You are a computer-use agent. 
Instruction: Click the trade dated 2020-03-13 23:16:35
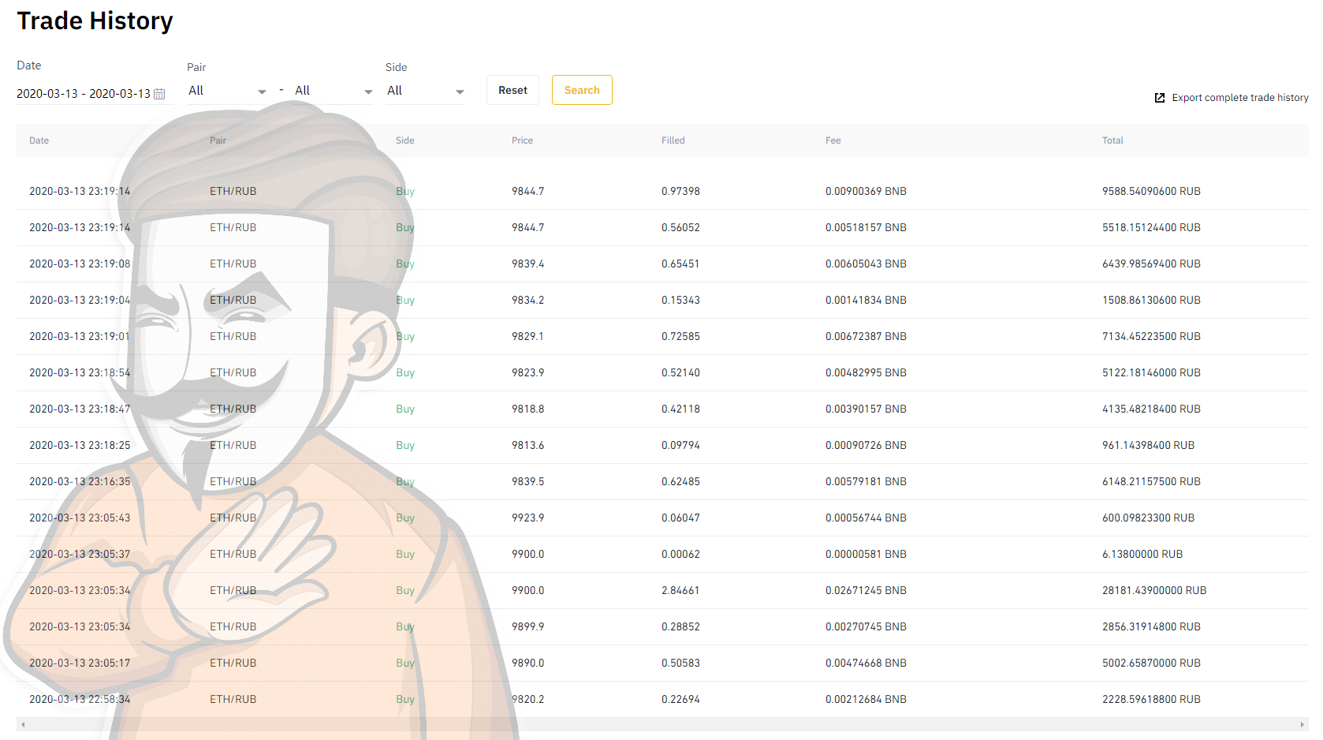click(x=80, y=481)
